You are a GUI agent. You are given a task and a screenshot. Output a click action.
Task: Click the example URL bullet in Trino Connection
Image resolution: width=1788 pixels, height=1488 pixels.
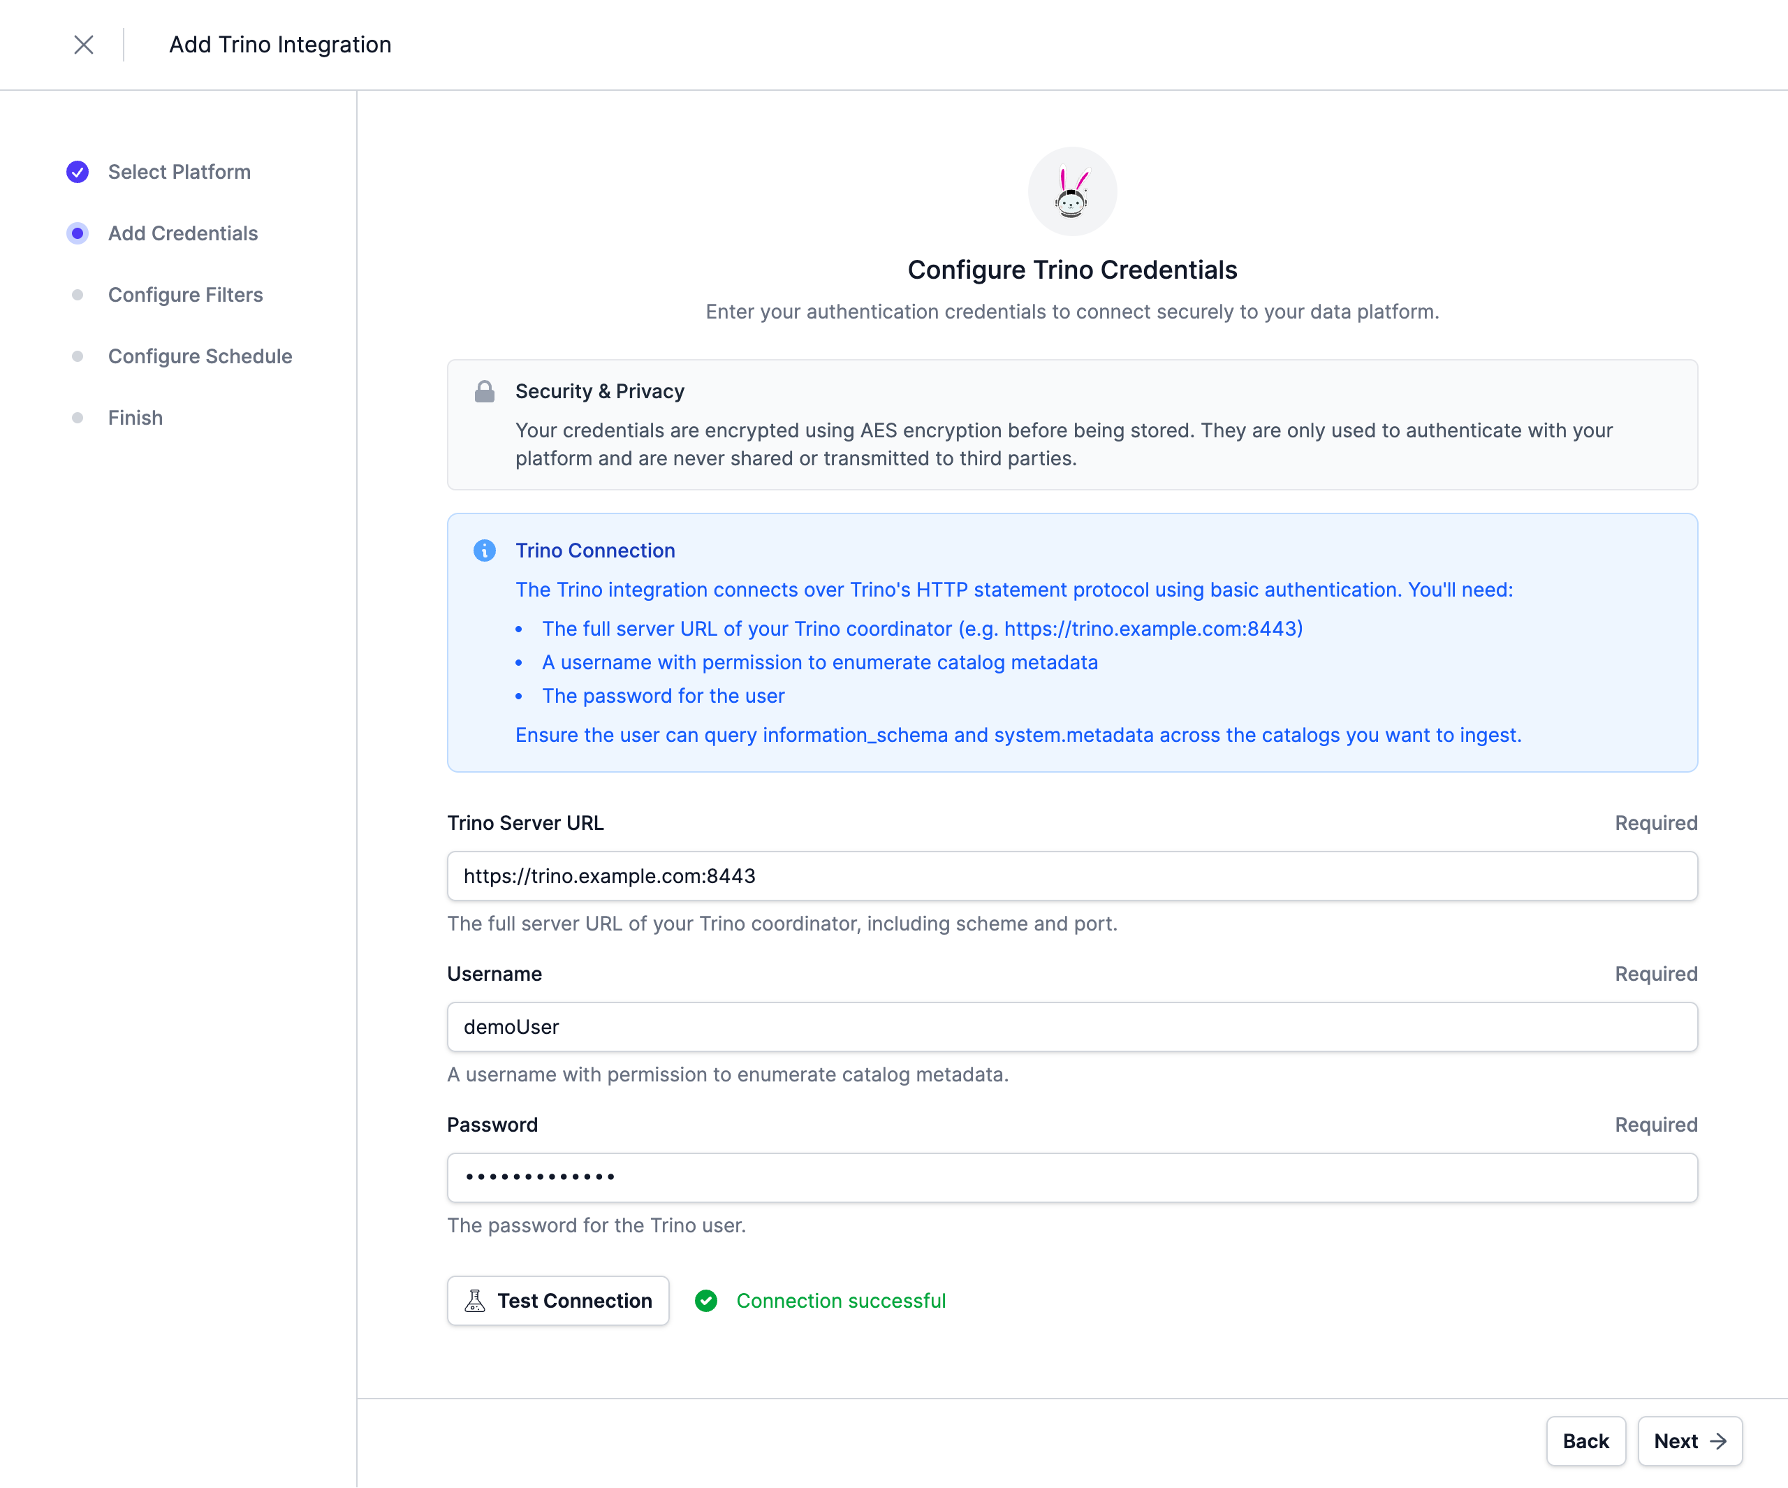(922, 629)
